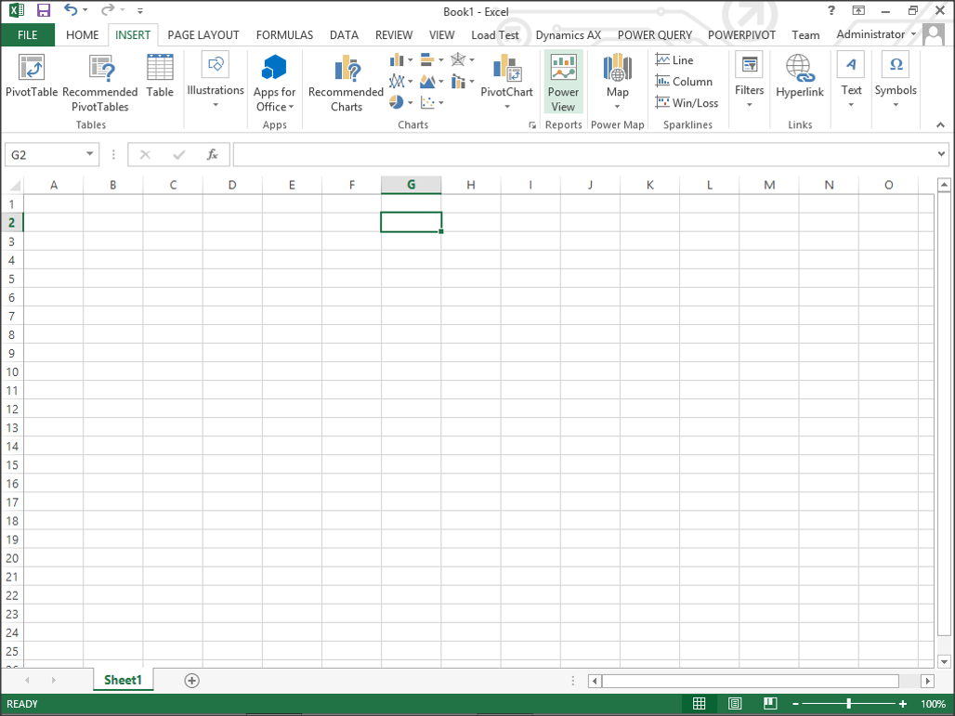Select Normal view in status bar
This screenshot has width=955, height=716.
(700, 704)
